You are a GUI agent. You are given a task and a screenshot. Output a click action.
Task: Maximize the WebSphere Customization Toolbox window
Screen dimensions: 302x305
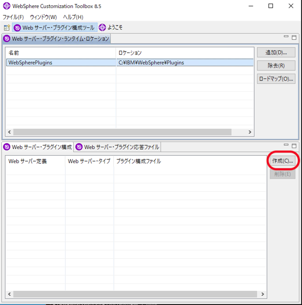271,6
